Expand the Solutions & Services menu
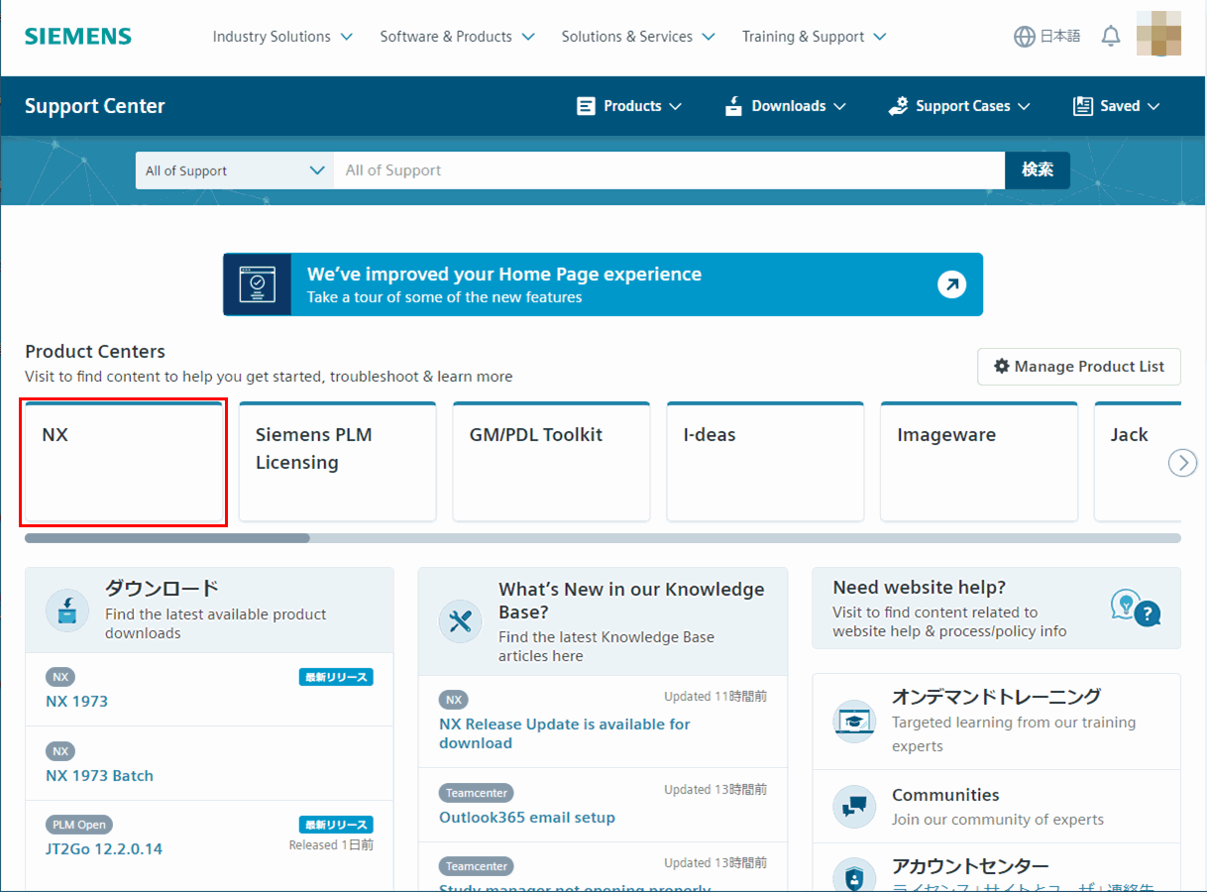This screenshot has width=1207, height=892. 638,37
